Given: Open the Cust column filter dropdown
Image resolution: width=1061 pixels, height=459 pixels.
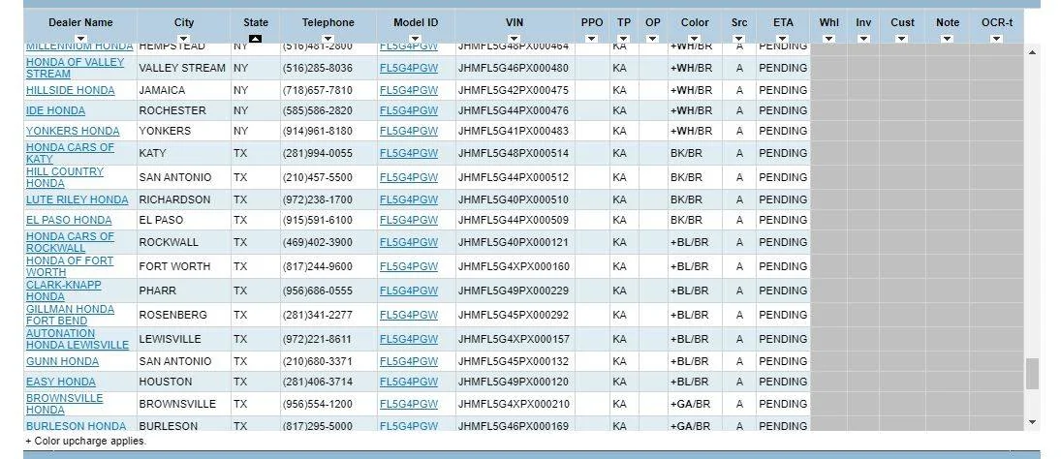Looking at the screenshot, I should pos(902,39).
